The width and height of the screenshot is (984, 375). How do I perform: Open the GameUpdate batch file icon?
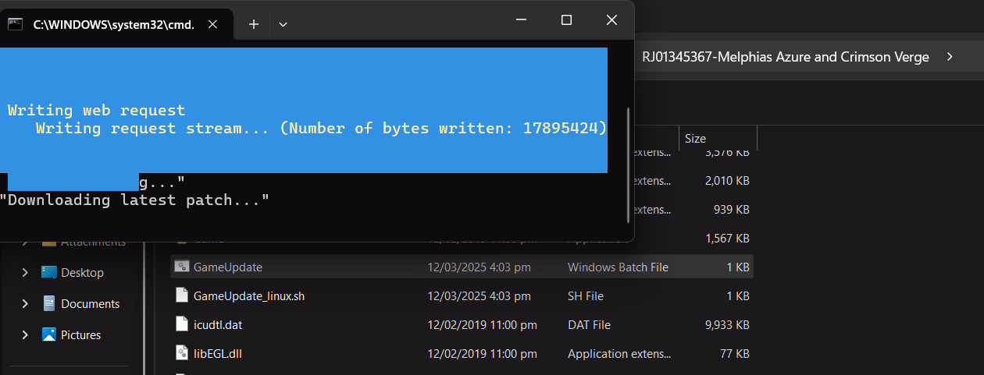point(182,267)
